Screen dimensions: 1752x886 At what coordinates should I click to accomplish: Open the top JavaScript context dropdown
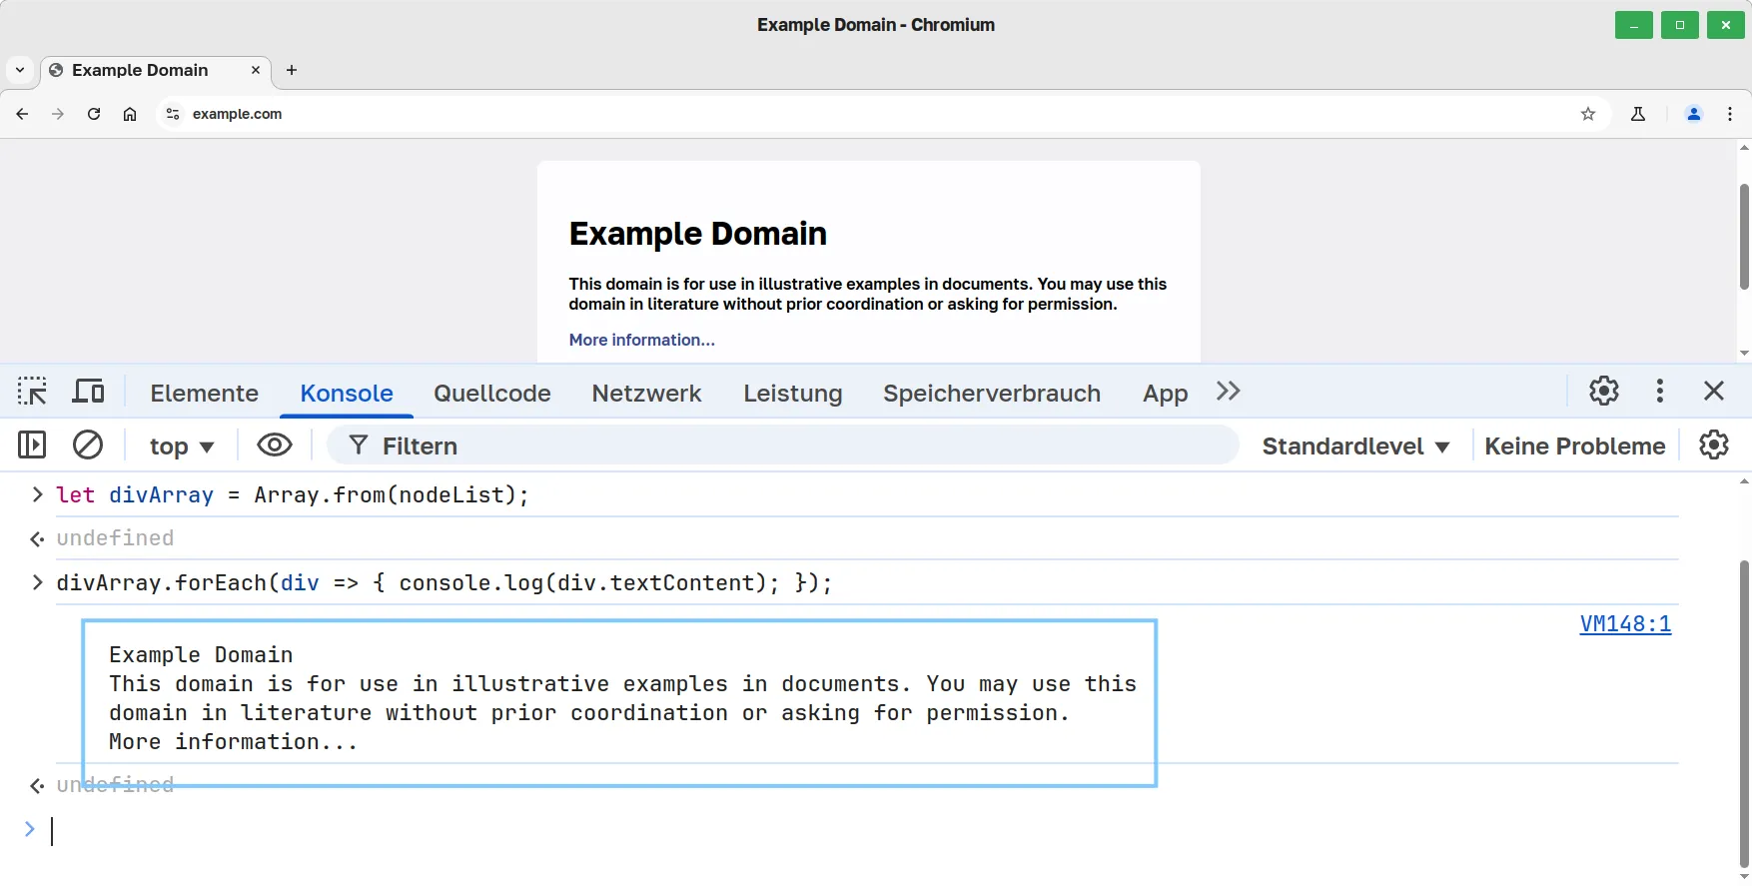(x=182, y=446)
